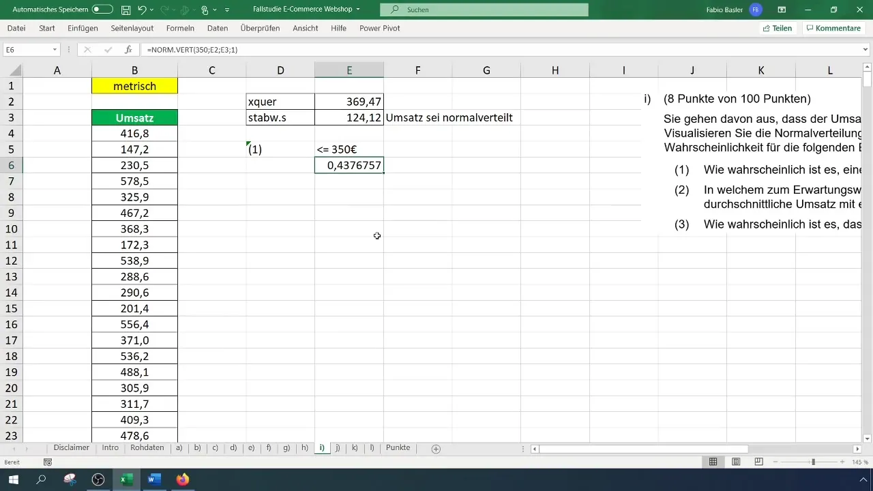873x491 pixels.
Task: Click the Fabio Basler account avatar
Action: 756,10
